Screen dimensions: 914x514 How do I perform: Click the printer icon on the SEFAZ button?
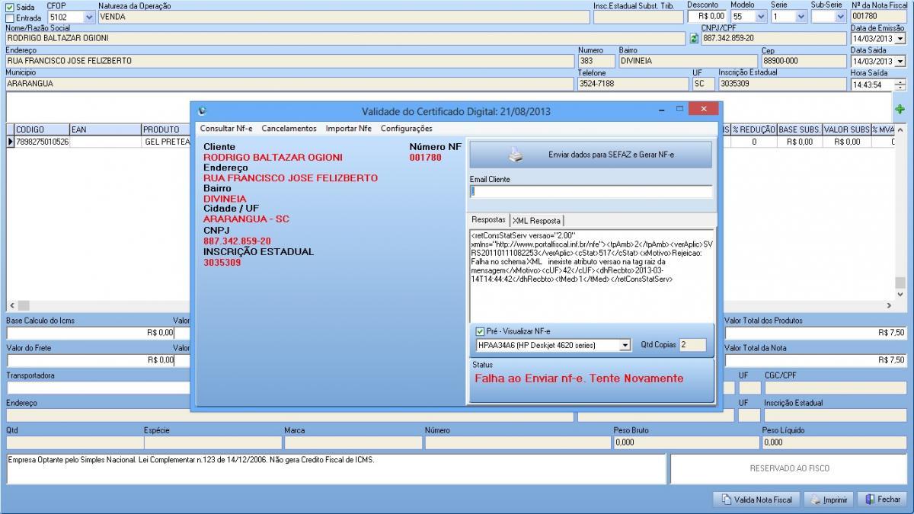click(x=516, y=155)
